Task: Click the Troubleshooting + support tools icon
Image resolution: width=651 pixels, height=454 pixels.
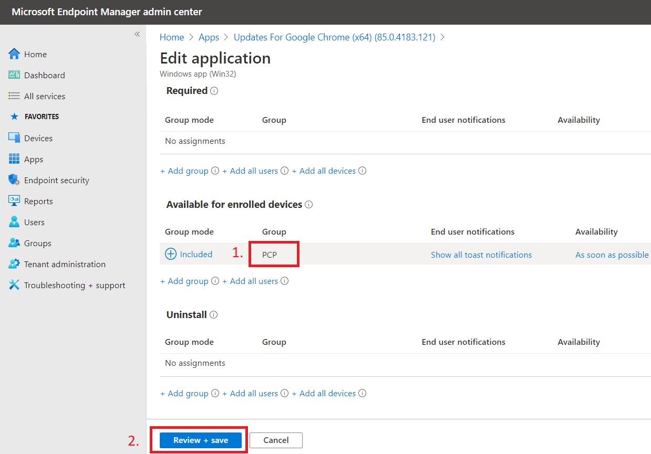Action: (14, 285)
